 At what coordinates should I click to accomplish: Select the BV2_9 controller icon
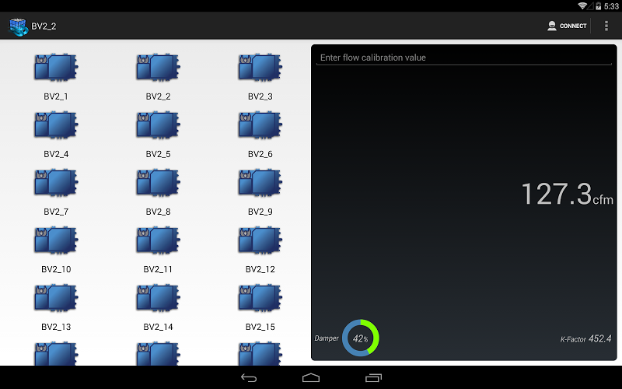pos(260,183)
